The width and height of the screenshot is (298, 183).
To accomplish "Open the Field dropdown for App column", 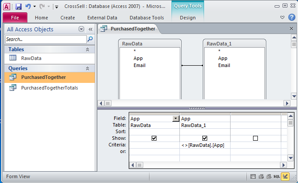I will click(176, 119).
